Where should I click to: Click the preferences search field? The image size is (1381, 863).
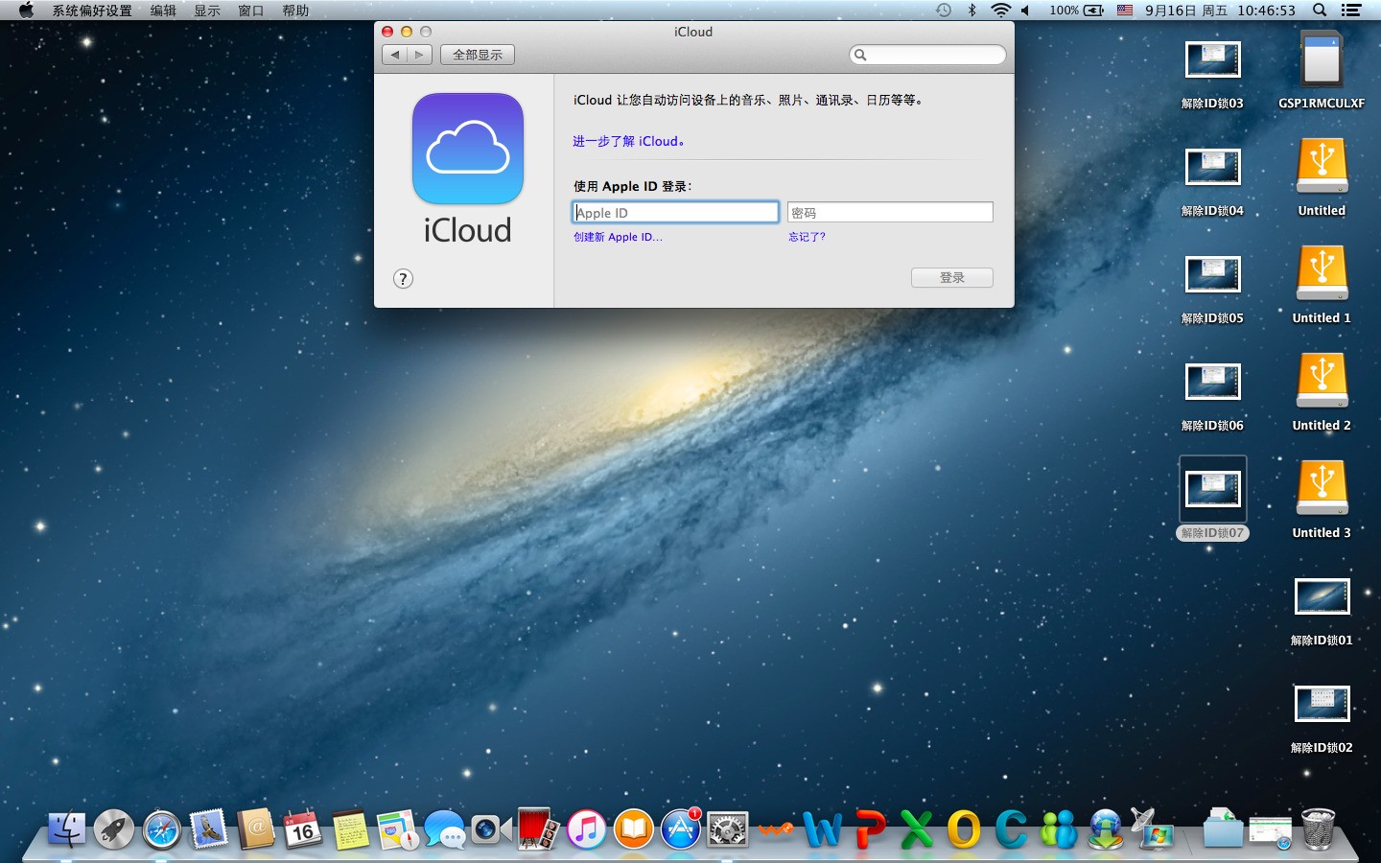(x=927, y=55)
